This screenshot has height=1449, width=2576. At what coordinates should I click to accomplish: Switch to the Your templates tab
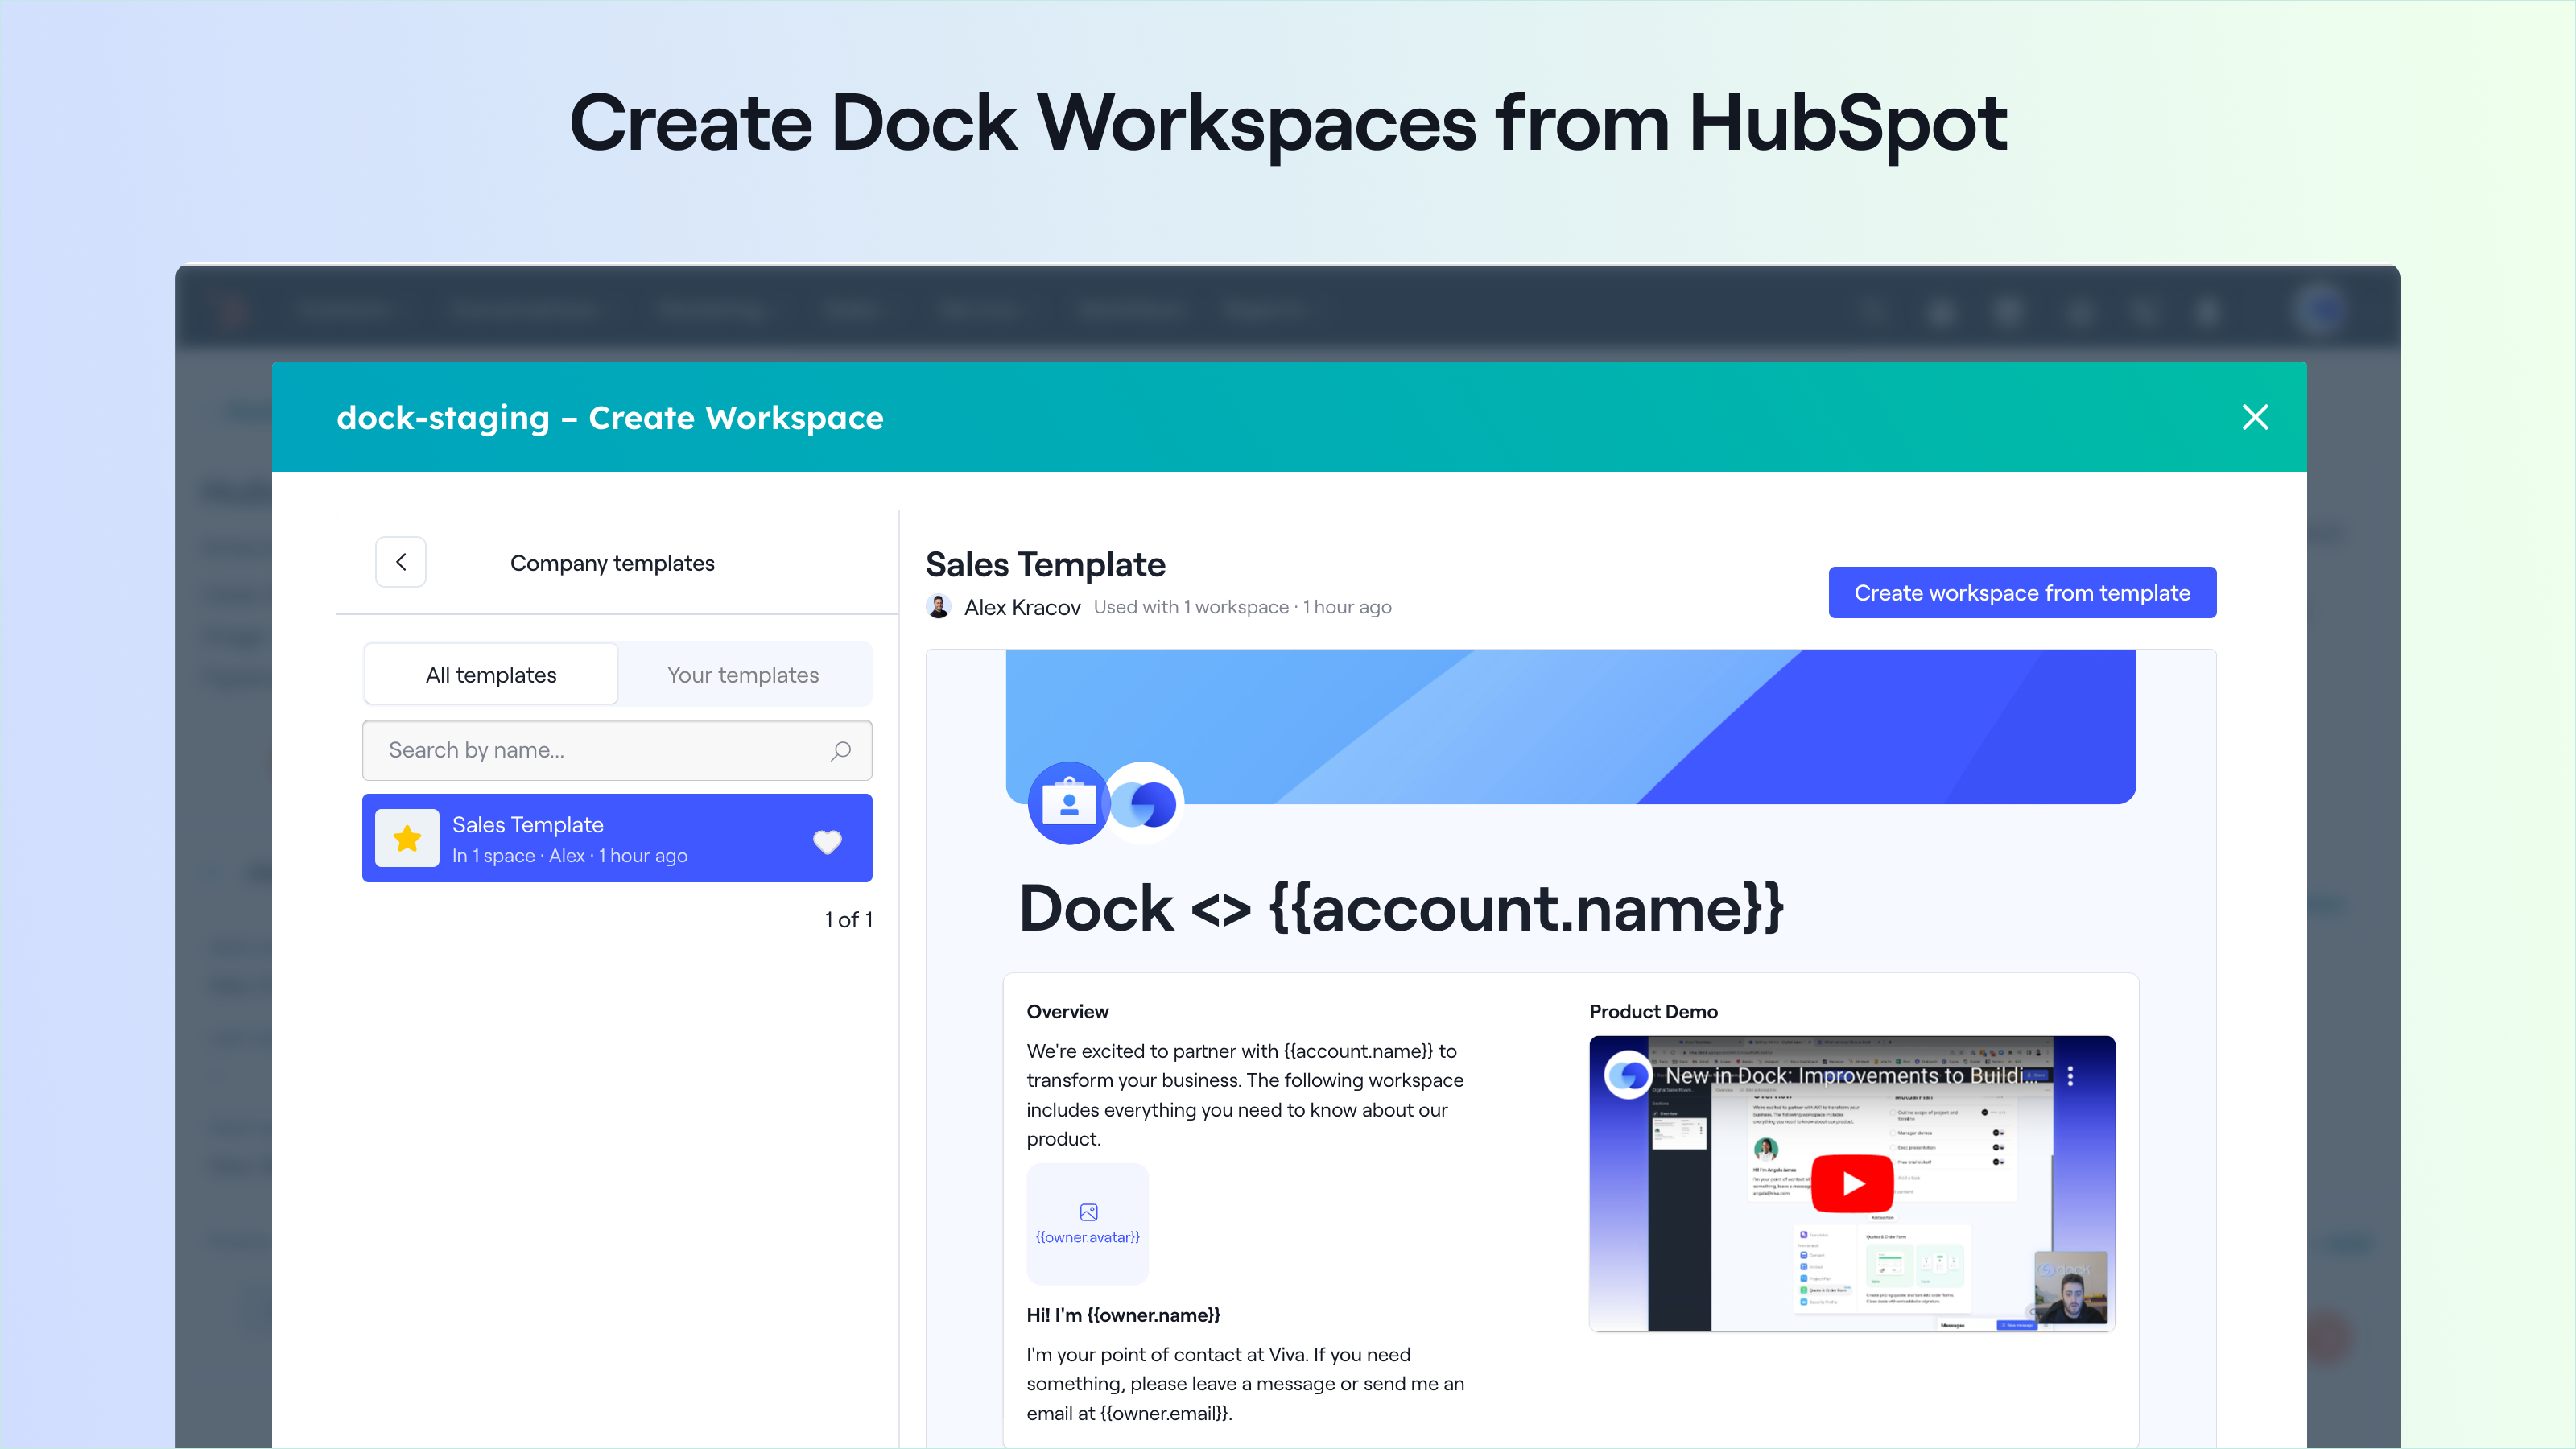(743, 674)
